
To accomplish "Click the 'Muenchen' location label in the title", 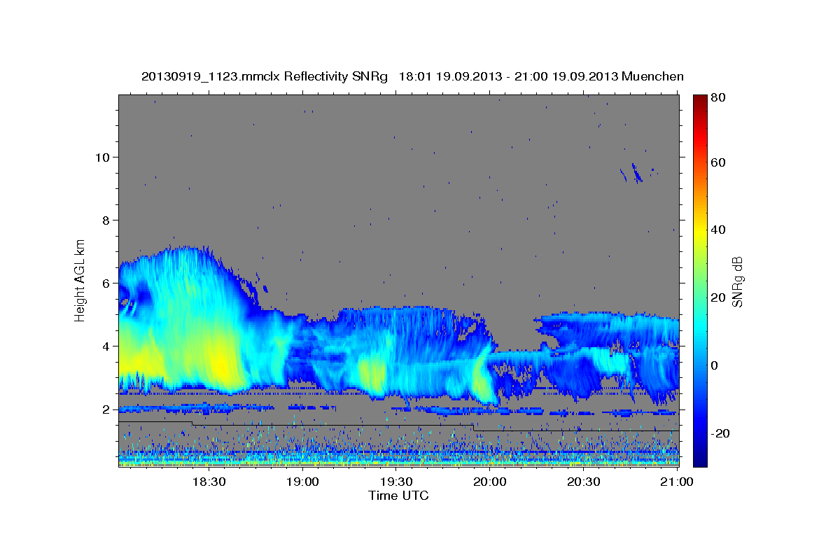I will (x=651, y=76).
